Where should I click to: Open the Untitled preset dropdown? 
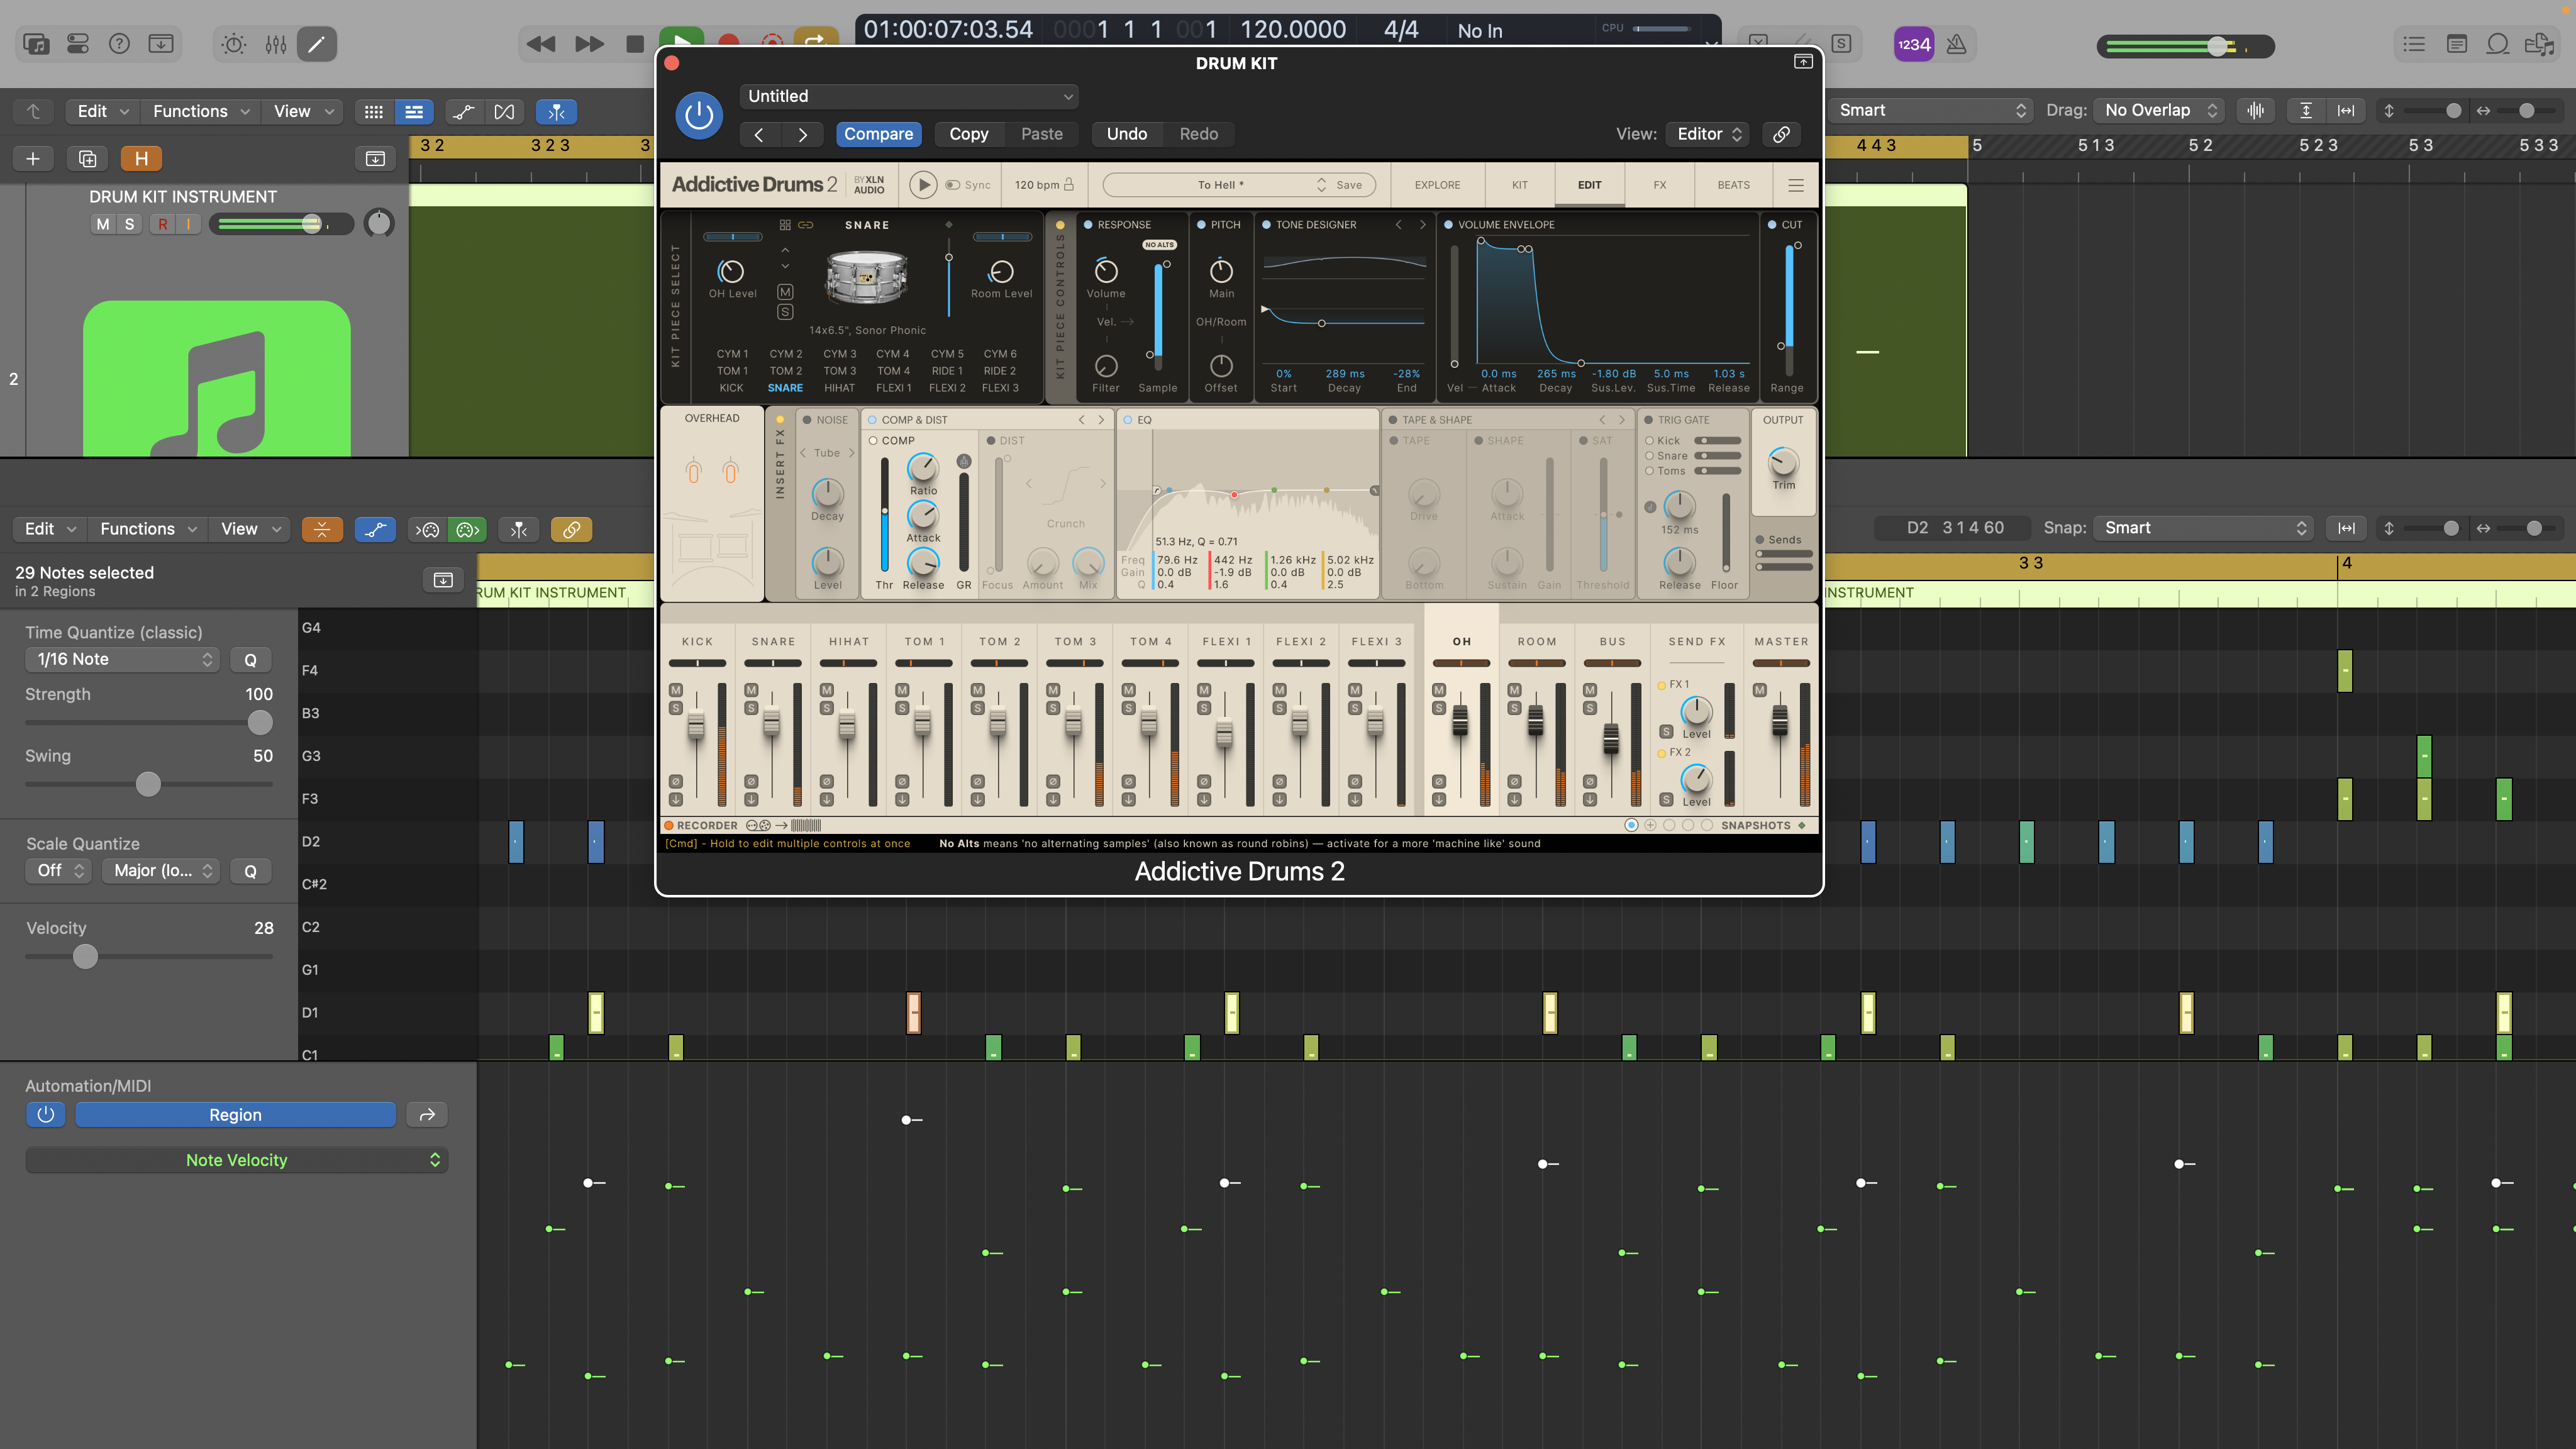[909, 96]
